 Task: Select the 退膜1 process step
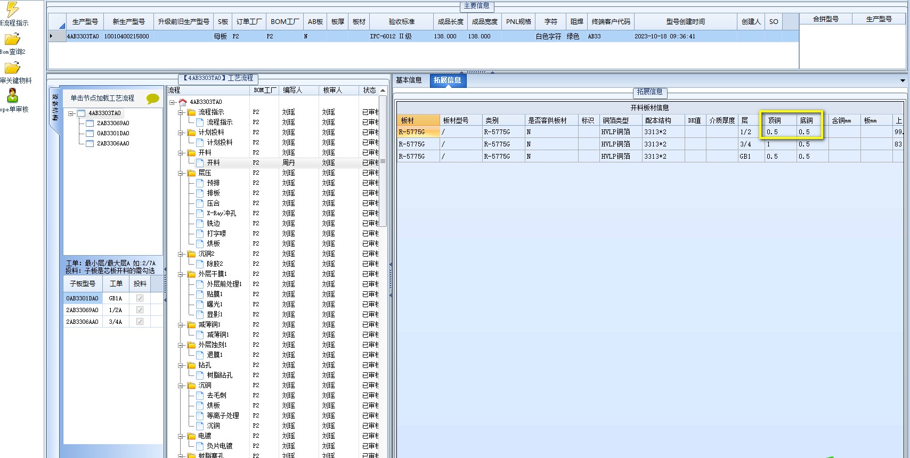tap(215, 355)
